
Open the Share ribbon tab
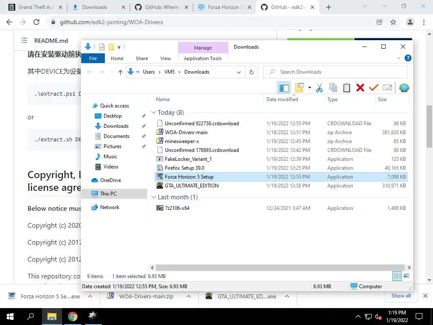pyautogui.click(x=142, y=58)
